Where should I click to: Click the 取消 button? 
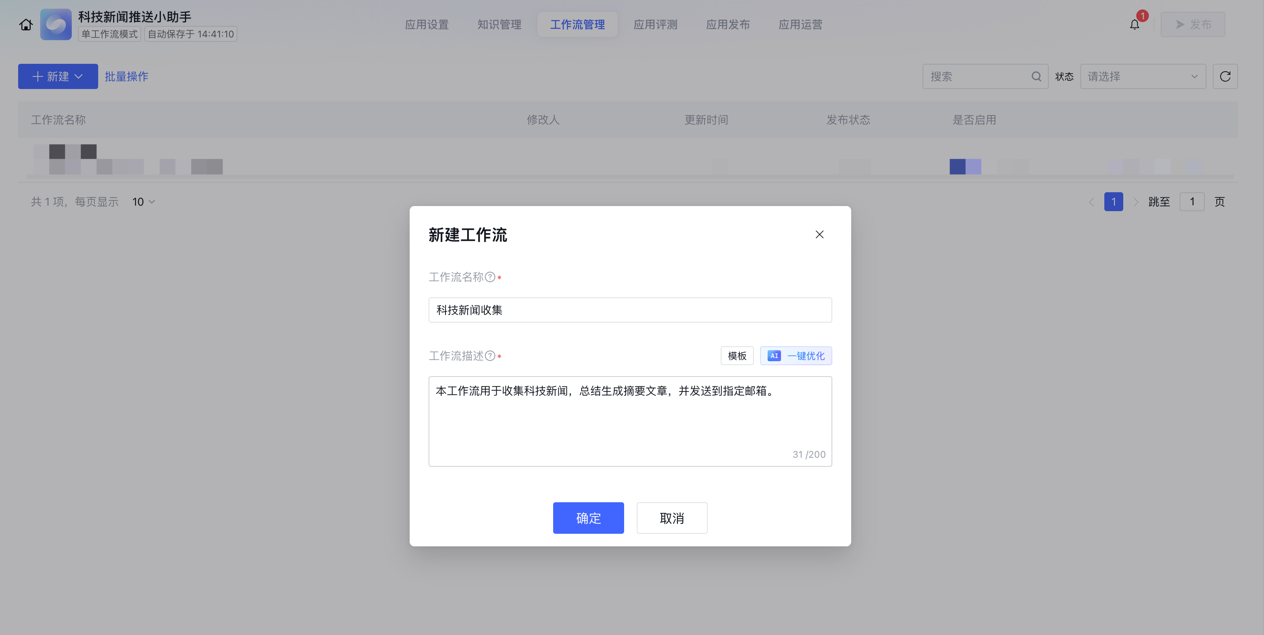tap(671, 518)
